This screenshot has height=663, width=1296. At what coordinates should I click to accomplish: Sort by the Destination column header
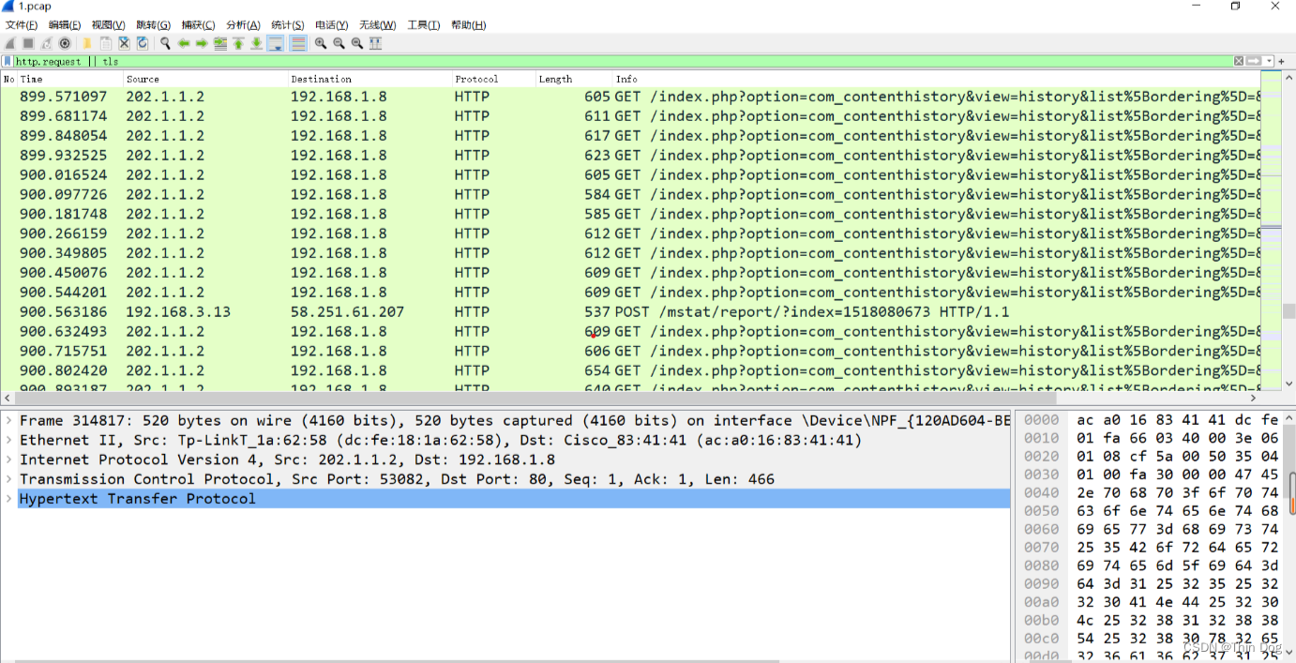[x=369, y=79]
